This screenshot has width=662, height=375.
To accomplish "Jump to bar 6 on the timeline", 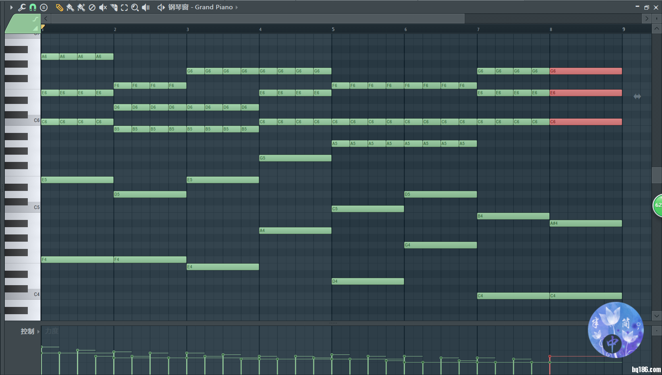I will click(406, 29).
